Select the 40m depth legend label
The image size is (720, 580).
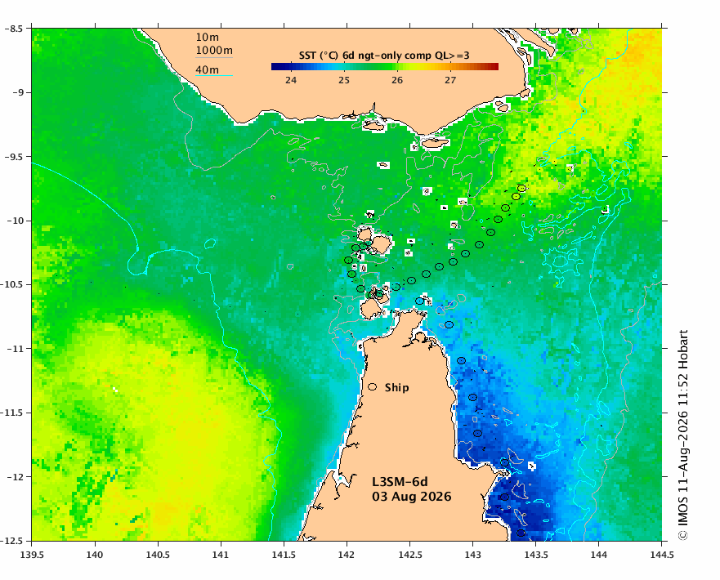point(207,69)
